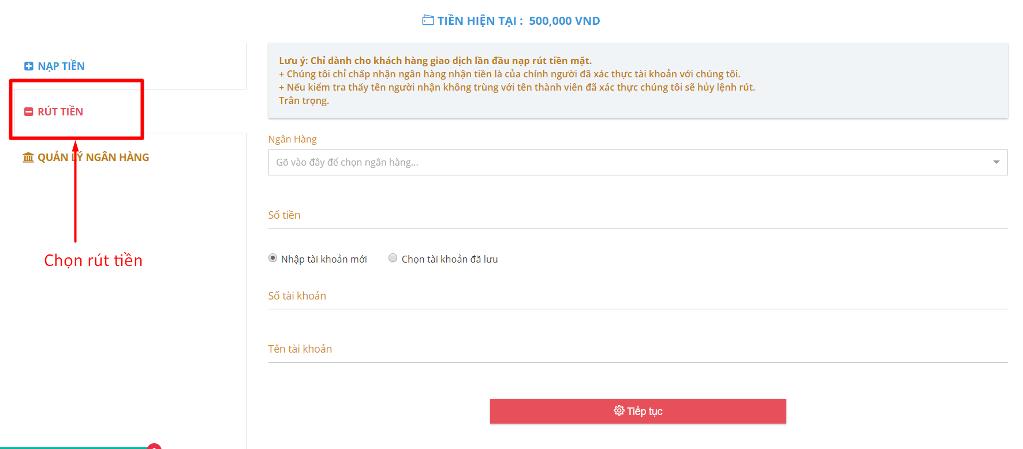Focus the Số tài khoản input field

pyautogui.click(x=638, y=297)
